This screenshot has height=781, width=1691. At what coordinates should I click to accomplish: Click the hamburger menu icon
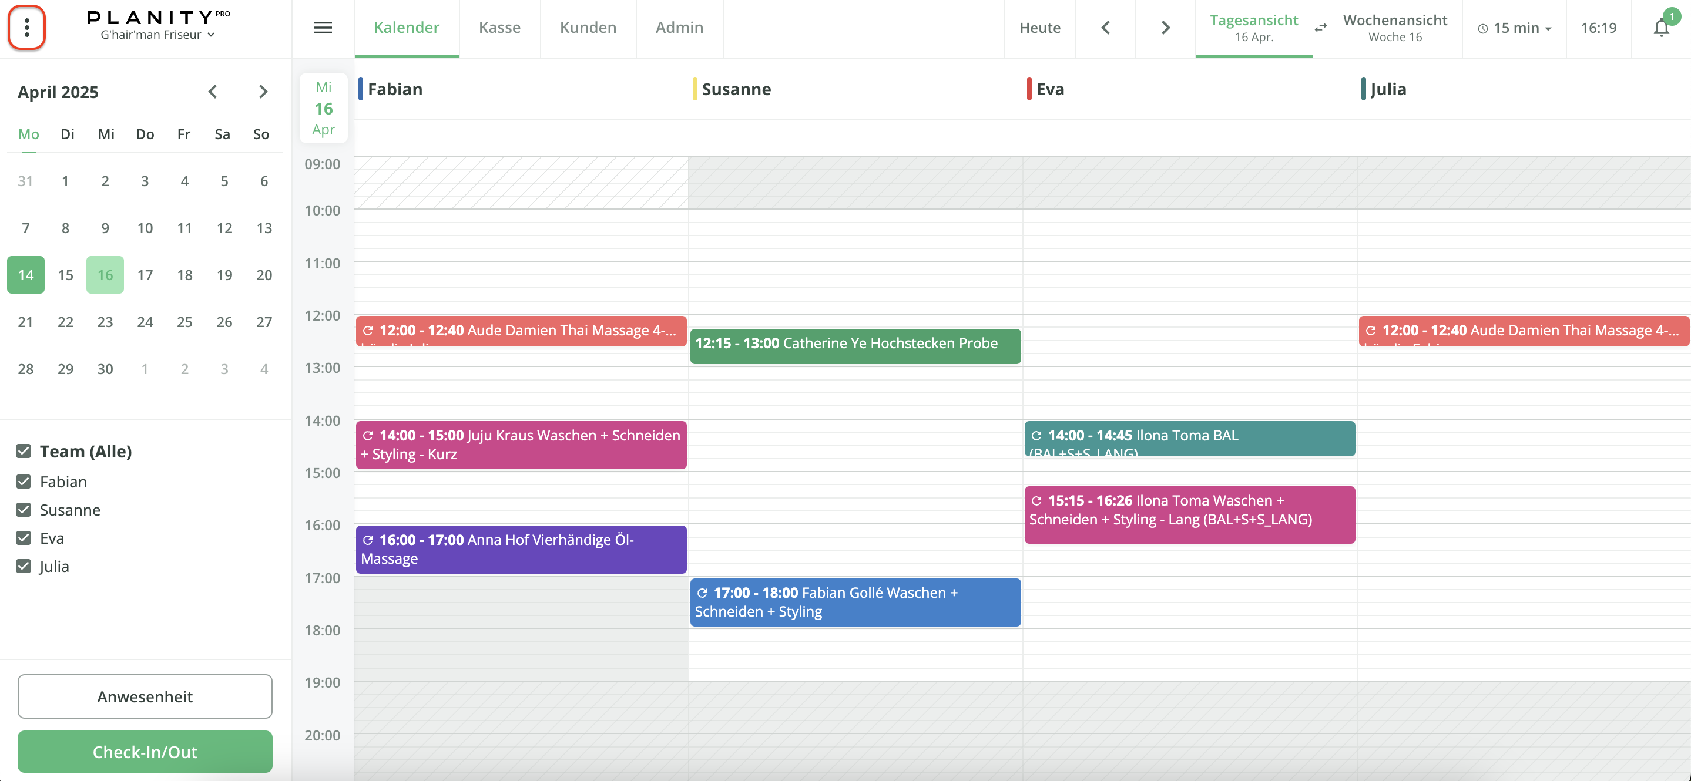tap(323, 28)
